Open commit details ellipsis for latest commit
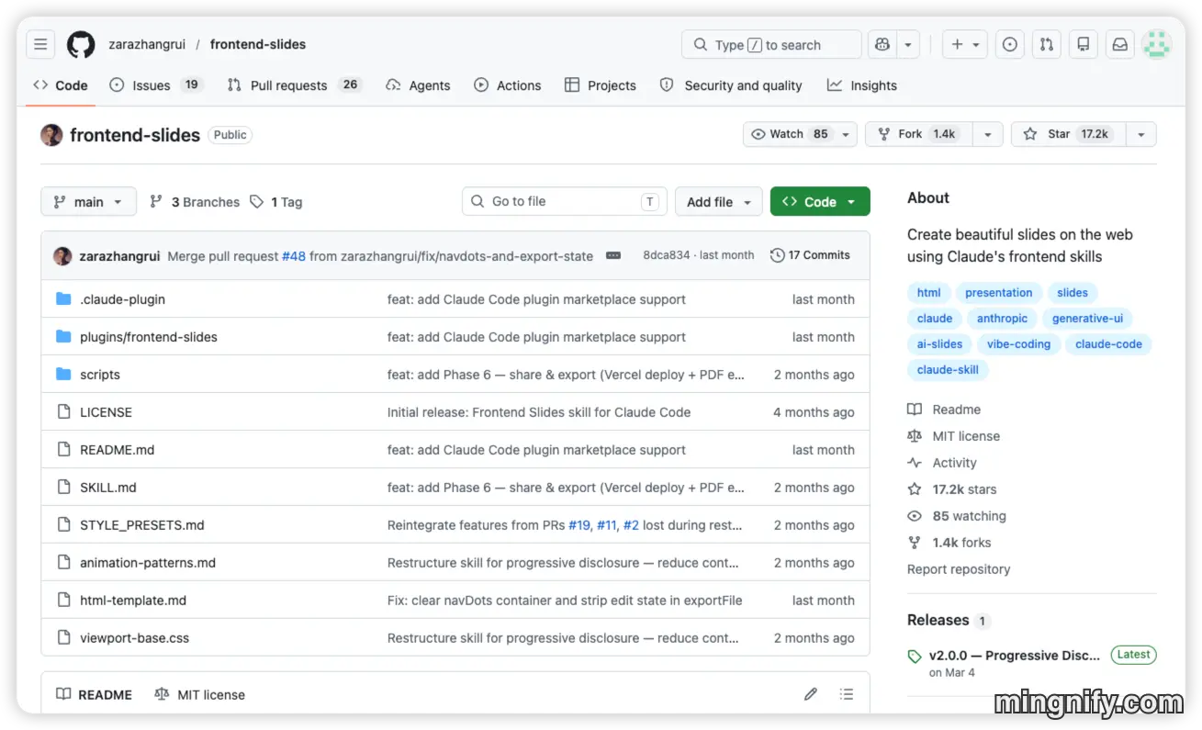Screen dimensions: 1202x730 pos(613,255)
